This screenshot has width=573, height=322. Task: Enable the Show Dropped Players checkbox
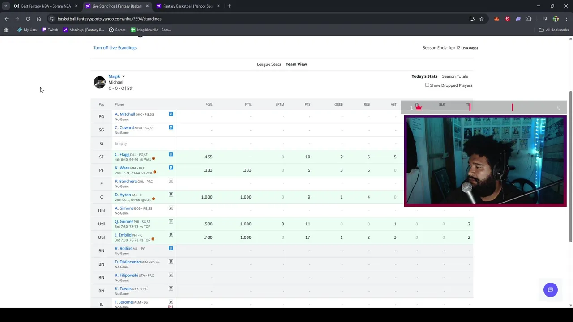427,85
